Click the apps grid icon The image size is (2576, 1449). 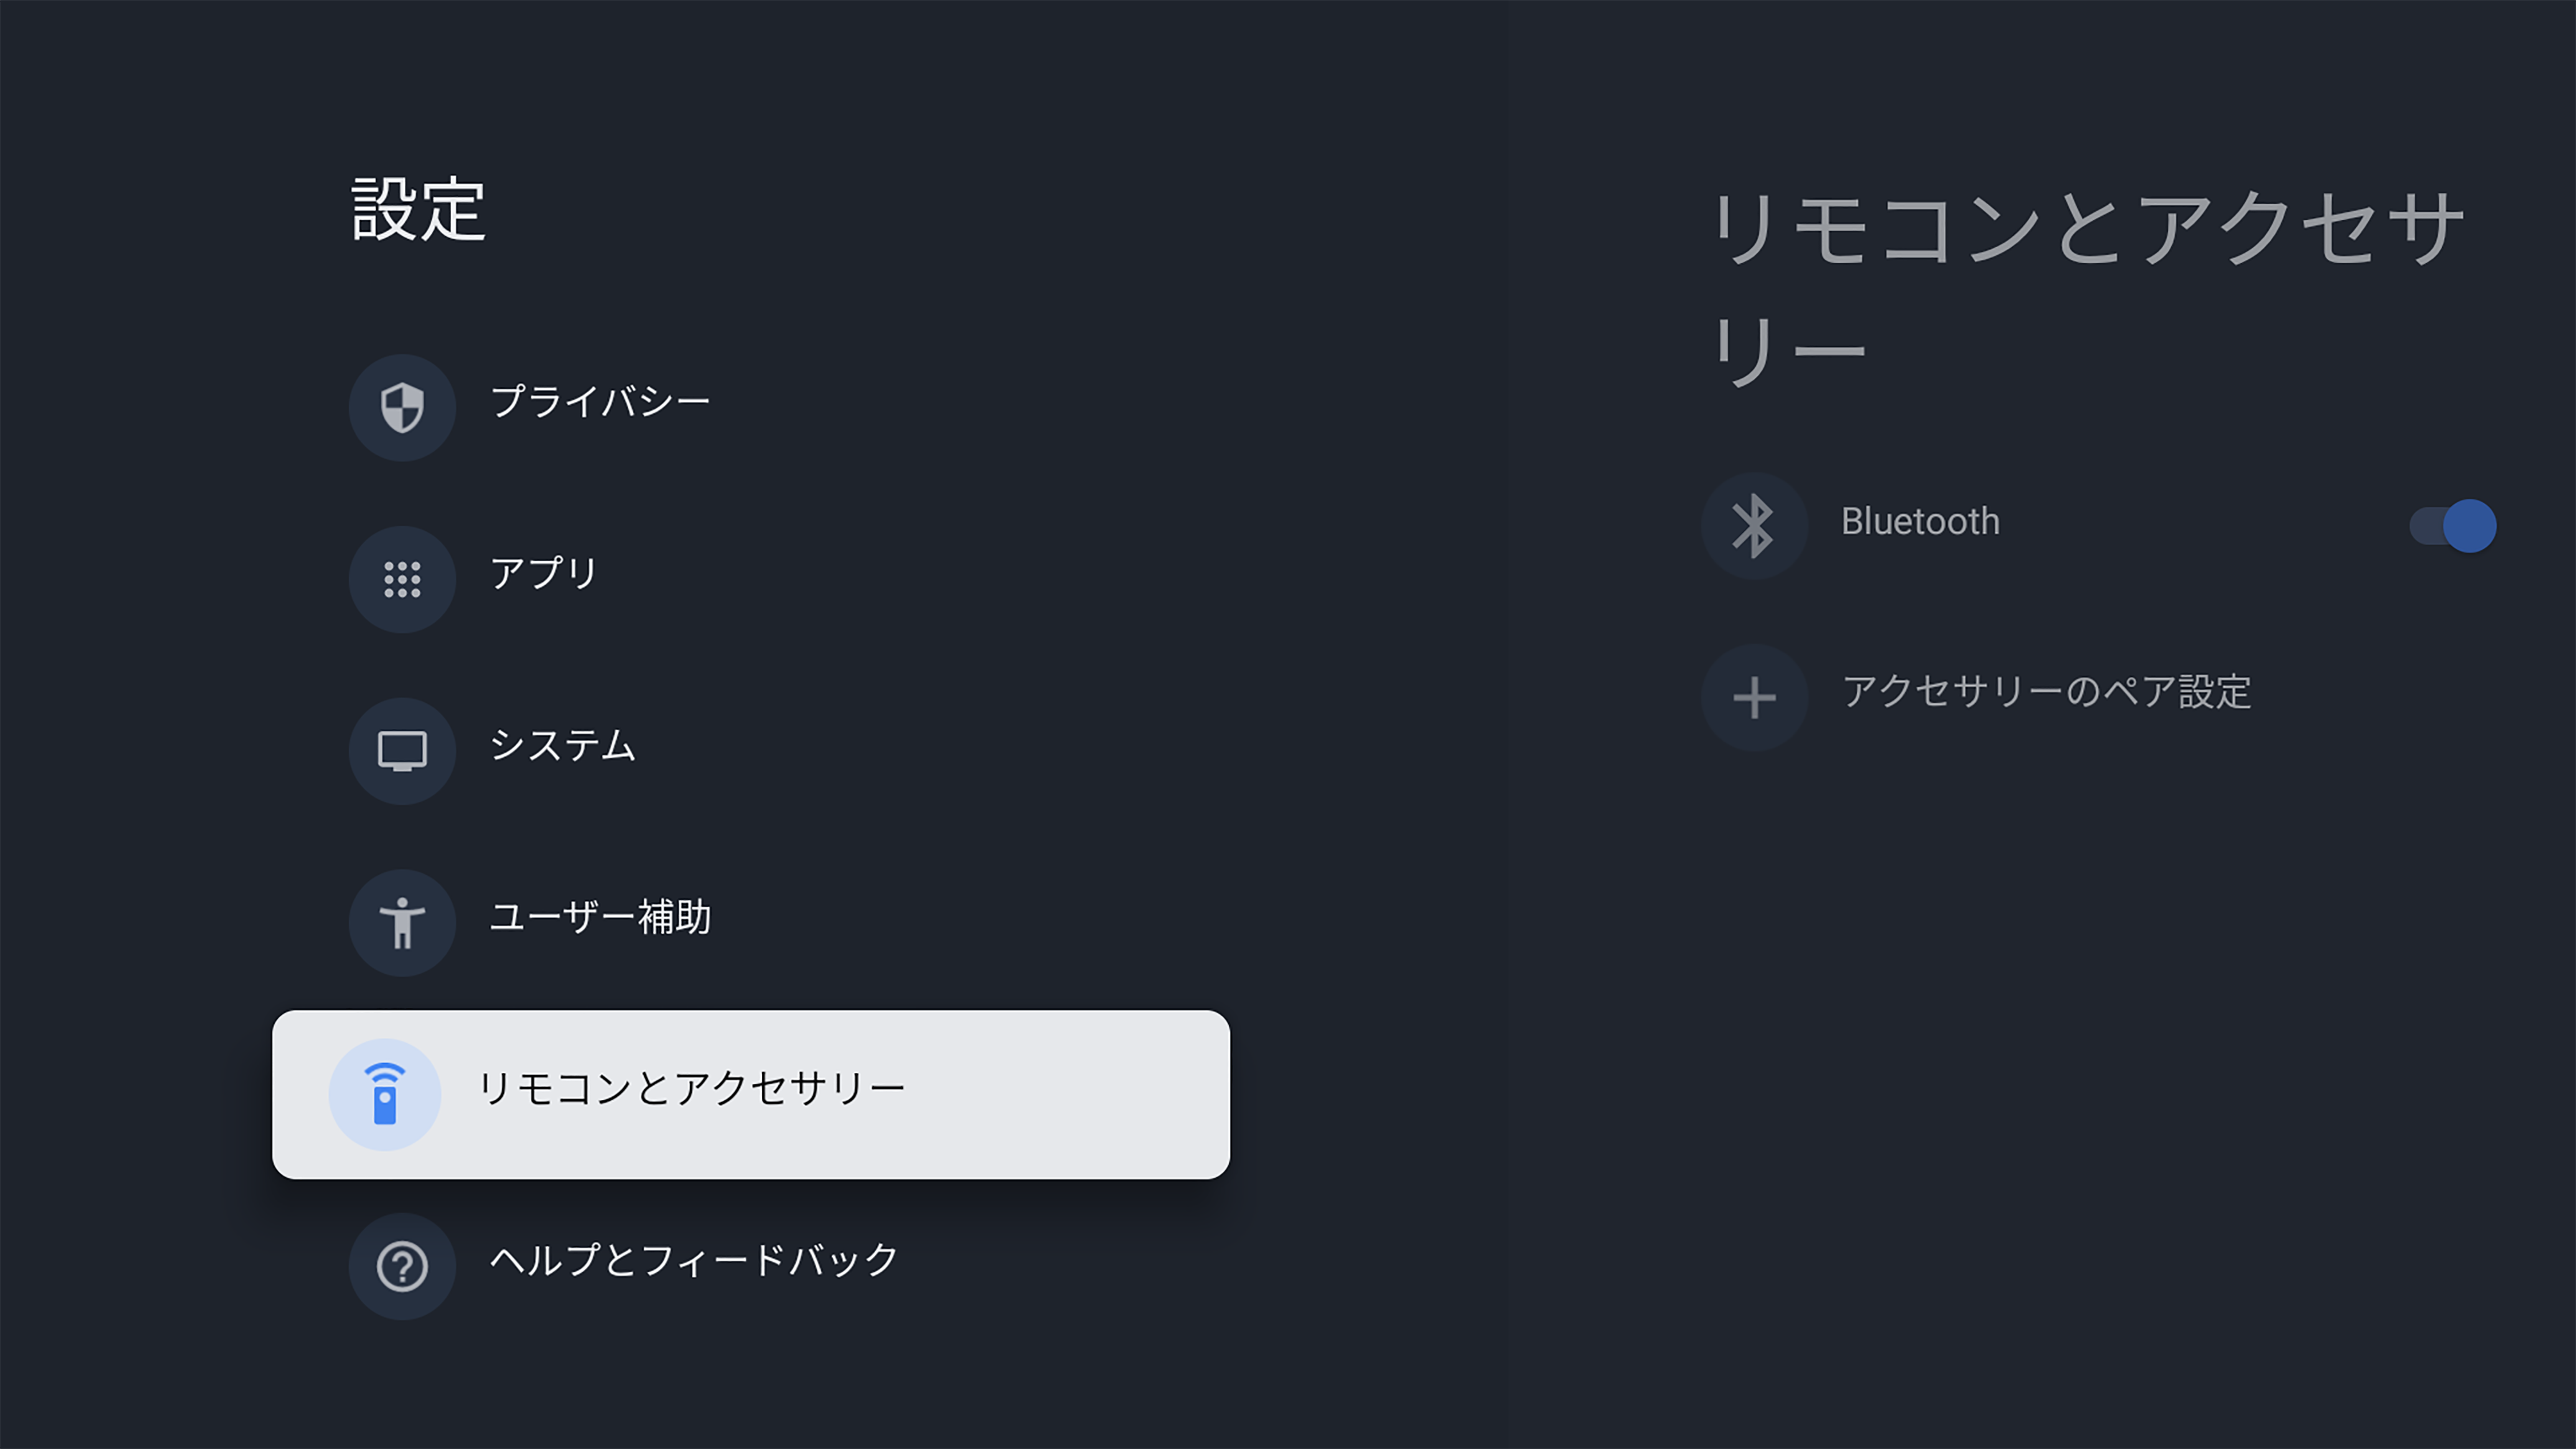(402, 579)
